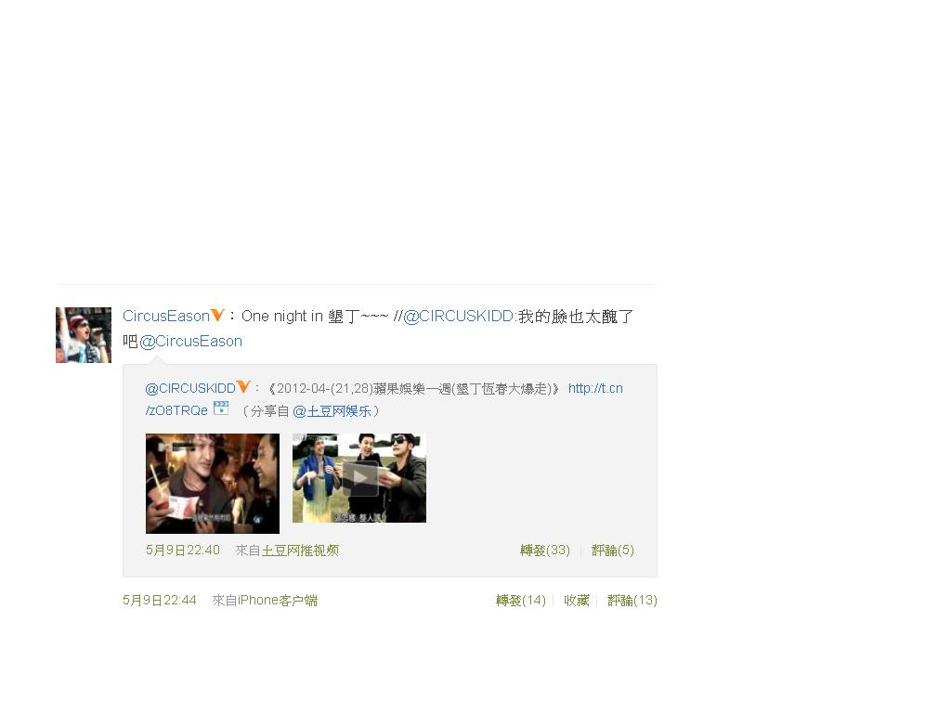
Task: Click 收藏 to favorite the post
Action: (576, 601)
